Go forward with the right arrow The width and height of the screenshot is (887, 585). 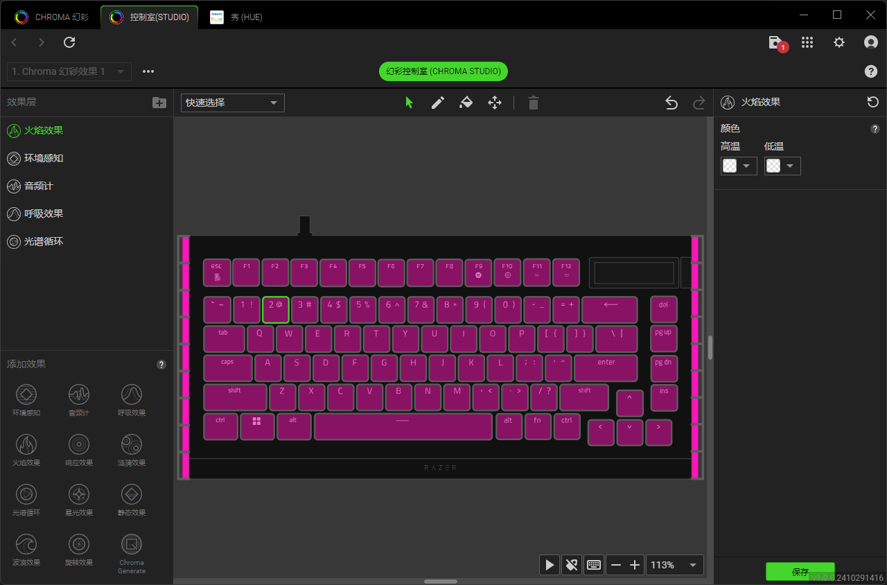(42, 42)
